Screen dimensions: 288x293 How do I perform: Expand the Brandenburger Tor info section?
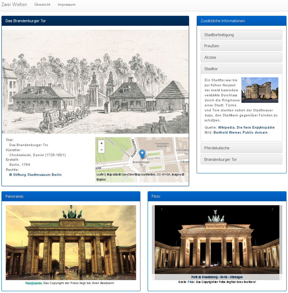pyautogui.click(x=241, y=159)
